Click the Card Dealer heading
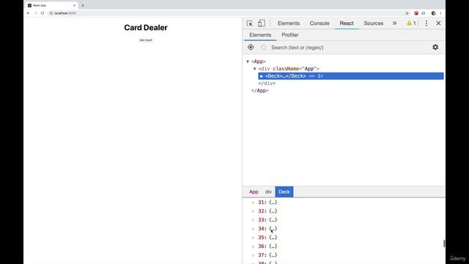 [146, 28]
